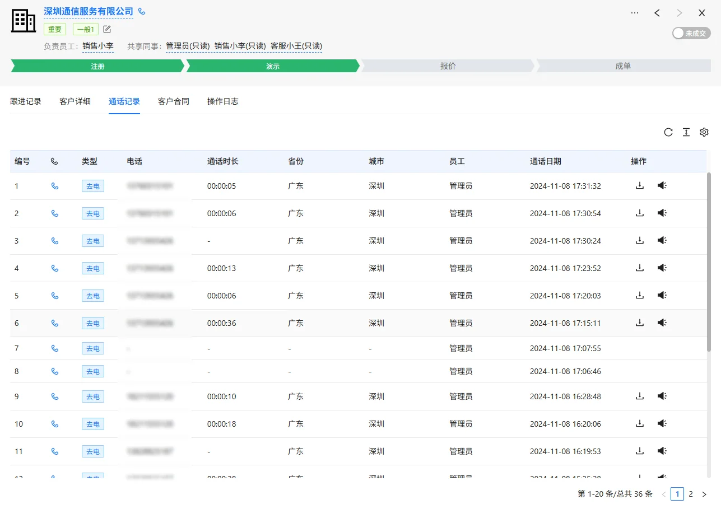Download recording for call at 16:19:53
The image size is (721, 523).
pos(640,451)
